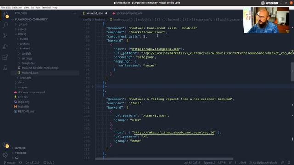Open the Makefile
This screenshot has width=294, height=165.
[x=23, y=107]
